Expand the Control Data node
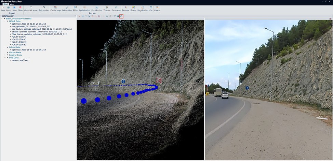This screenshot has width=333, height=161. [x=5, y=55]
